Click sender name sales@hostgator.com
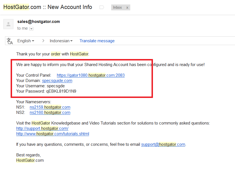The width and height of the screenshot is (235, 169). (x=38, y=22)
